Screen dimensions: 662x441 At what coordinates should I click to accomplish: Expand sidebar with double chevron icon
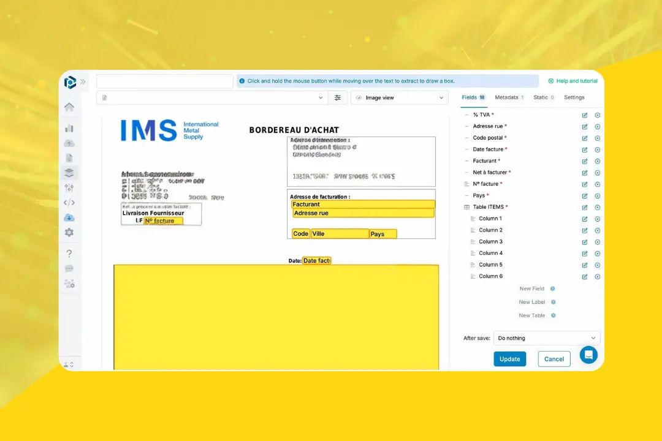[x=83, y=81]
